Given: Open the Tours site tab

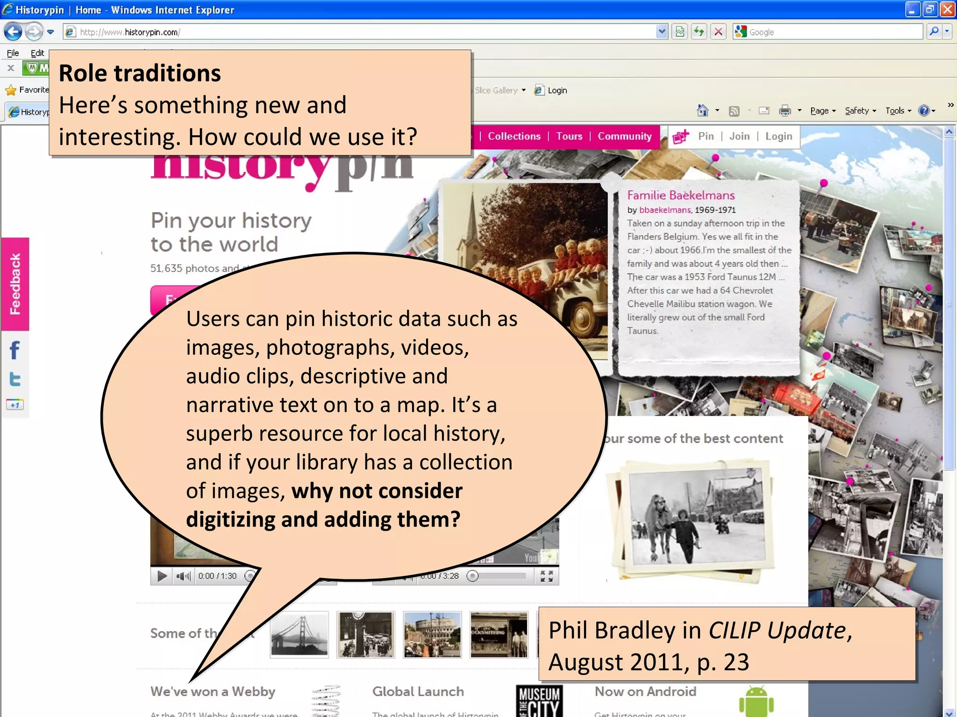Looking at the screenshot, I should [569, 136].
